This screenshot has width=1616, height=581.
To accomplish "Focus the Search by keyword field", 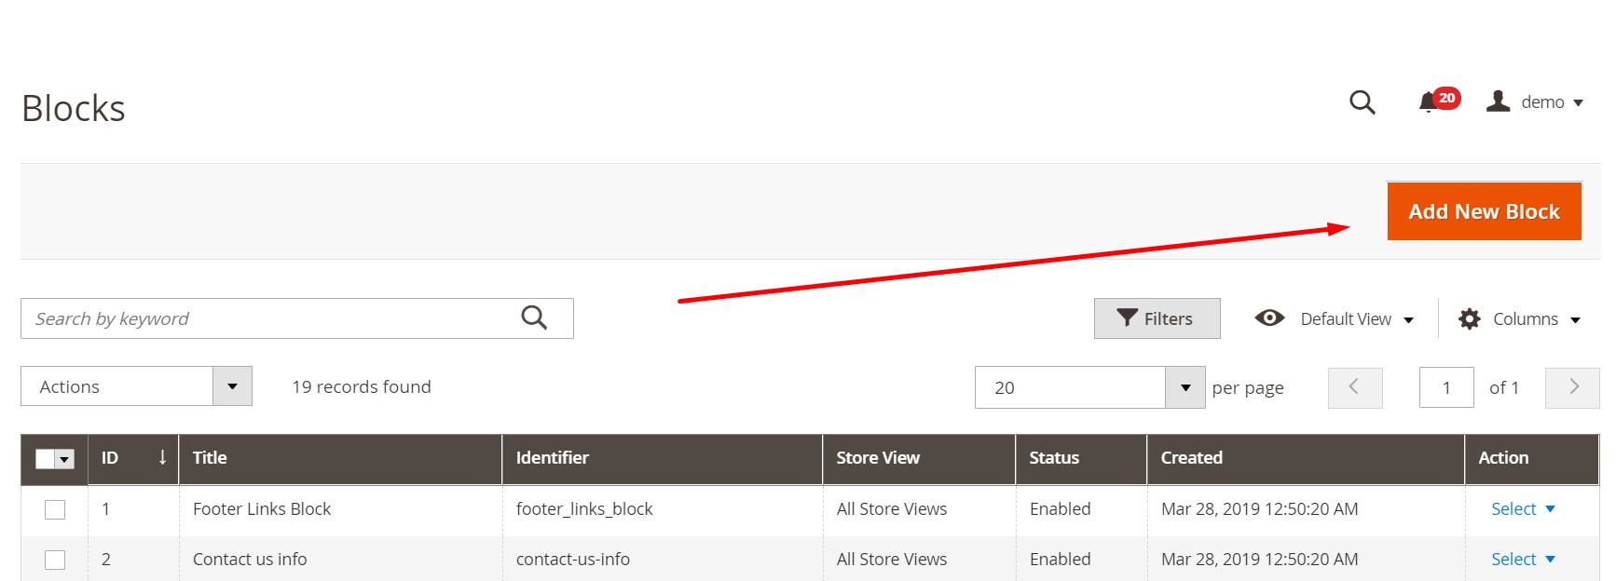I will pyautogui.click(x=270, y=318).
